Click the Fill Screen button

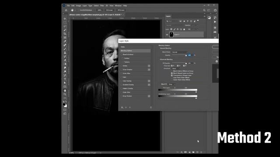(121, 10)
